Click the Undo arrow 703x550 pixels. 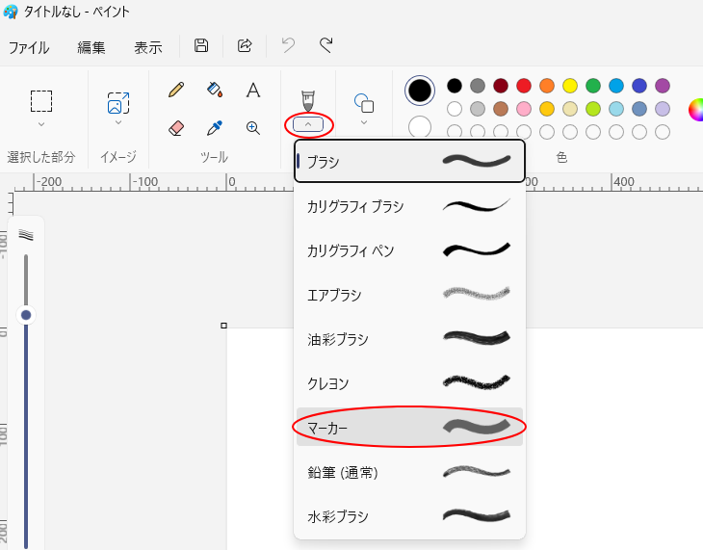[288, 45]
